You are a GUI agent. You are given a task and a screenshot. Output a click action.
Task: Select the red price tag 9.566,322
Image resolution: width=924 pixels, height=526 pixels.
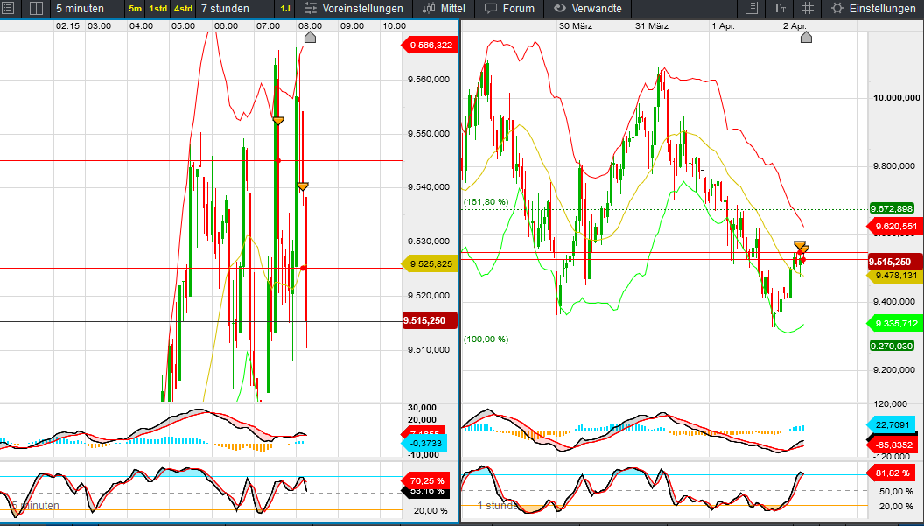[x=429, y=45]
